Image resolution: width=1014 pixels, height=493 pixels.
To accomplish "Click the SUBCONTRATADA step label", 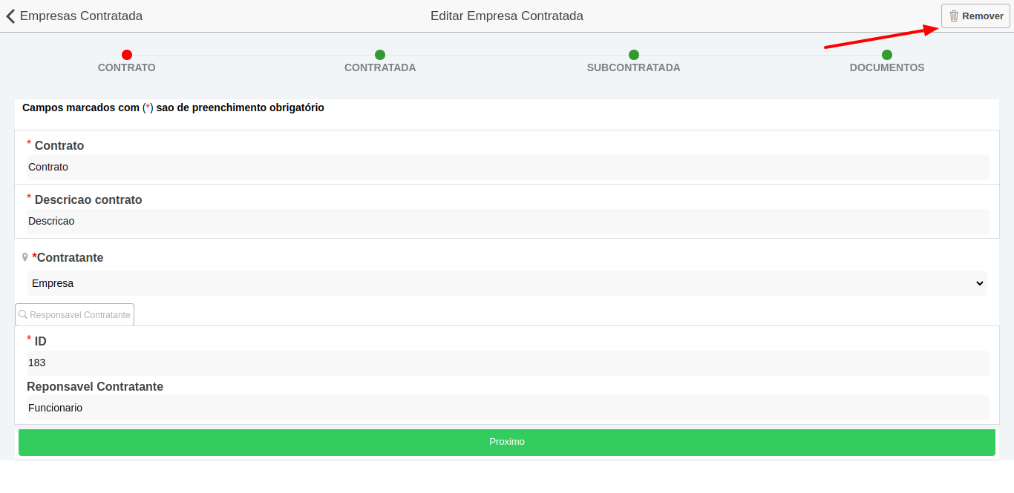I will coord(633,67).
